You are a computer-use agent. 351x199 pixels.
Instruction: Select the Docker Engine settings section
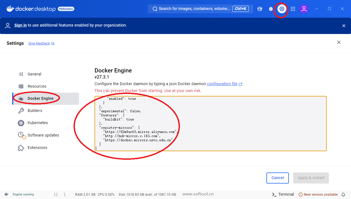[46, 98]
